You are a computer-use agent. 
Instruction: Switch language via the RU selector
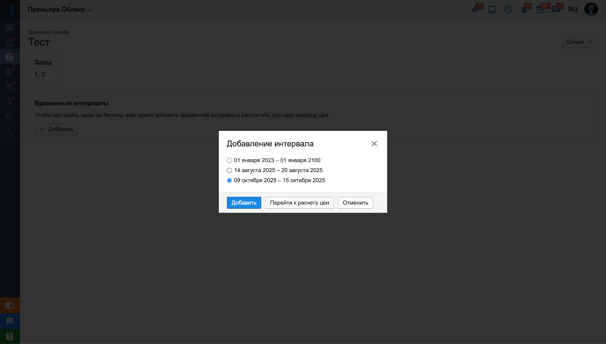(x=573, y=9)
